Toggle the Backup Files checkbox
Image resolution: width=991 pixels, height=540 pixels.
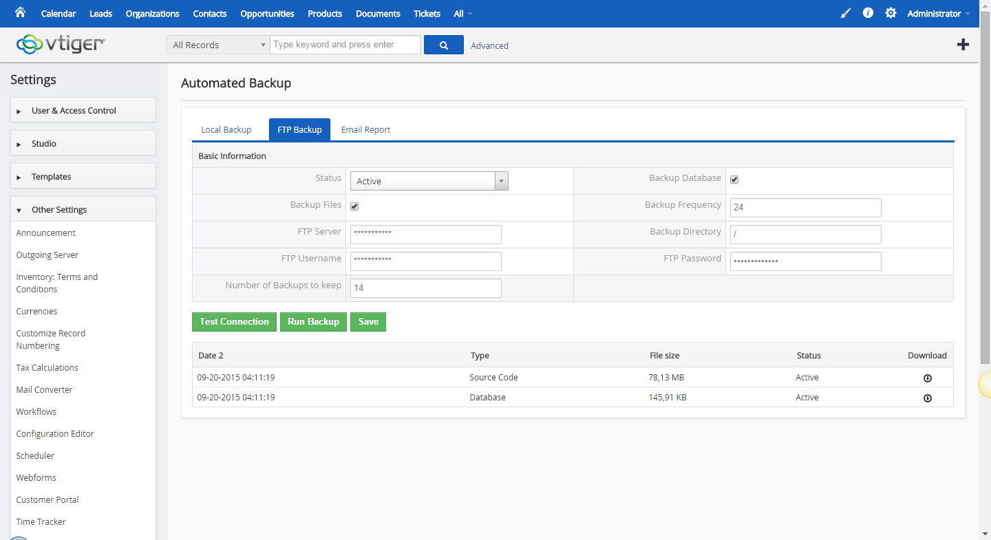[354, 206]
